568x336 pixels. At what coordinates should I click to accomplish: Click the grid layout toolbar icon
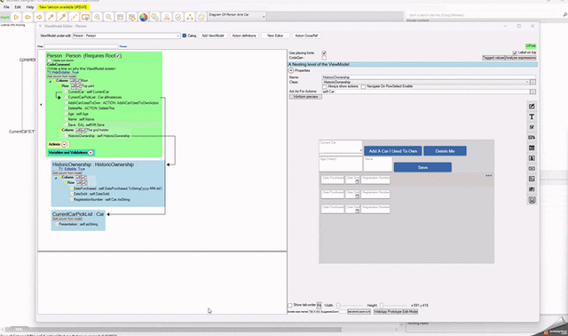pyautogui.click(x=121, y=17)
